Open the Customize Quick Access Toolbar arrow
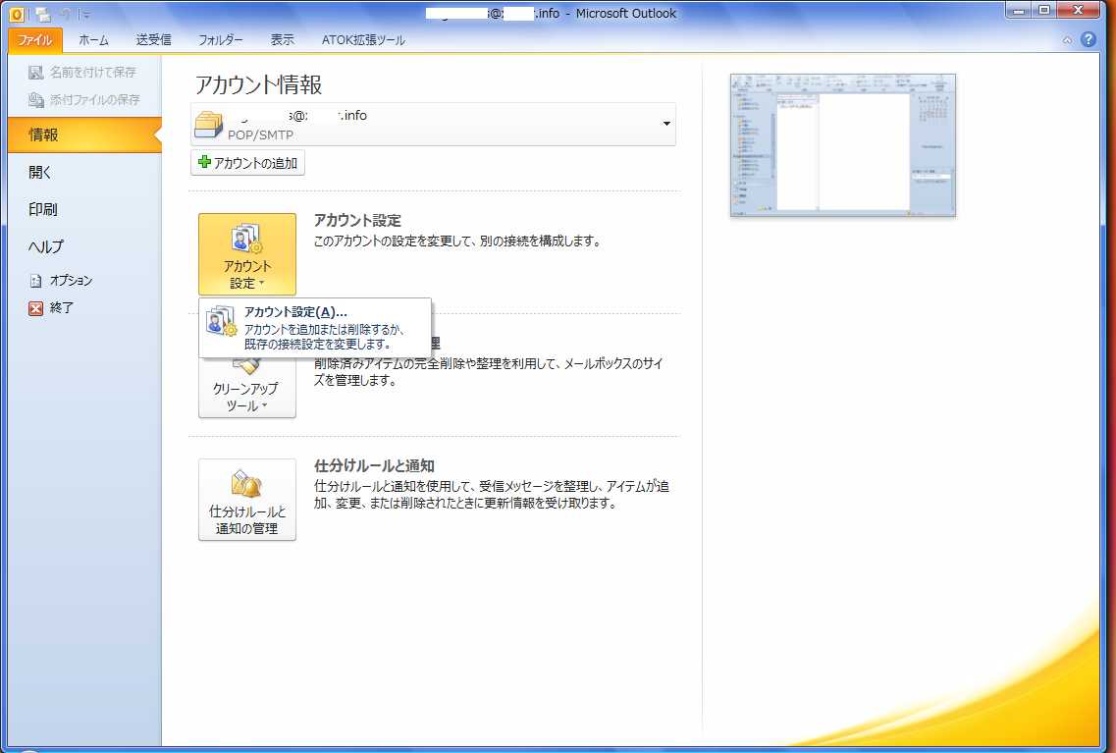This screenshot has width=1116, height=753. click(x=85, y=15)
